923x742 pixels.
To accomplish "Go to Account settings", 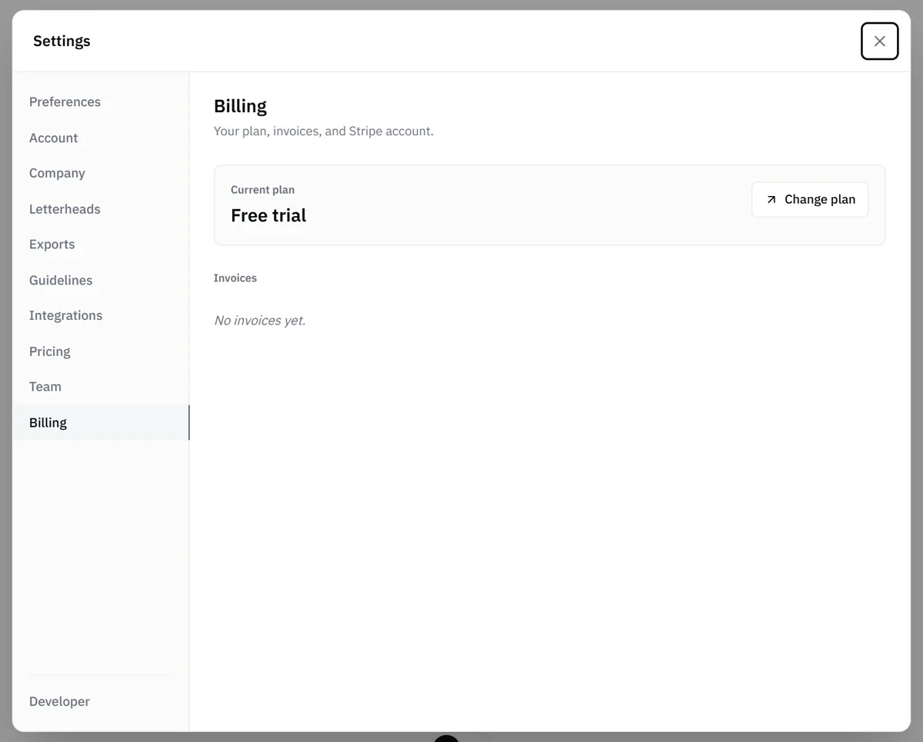I will 101,138.
